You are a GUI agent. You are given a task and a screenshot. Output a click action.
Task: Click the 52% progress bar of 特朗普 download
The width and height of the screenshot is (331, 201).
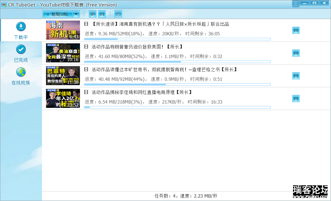click(177, 62)
